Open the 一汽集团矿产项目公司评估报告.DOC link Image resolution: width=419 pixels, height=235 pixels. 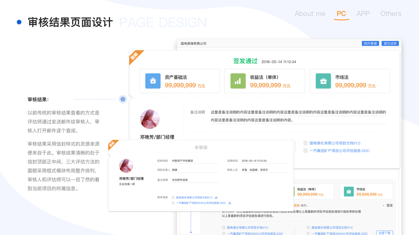pyautogui.click(x=340, y=151)
